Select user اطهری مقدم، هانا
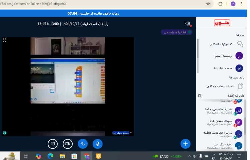 (x=221, y=122)
